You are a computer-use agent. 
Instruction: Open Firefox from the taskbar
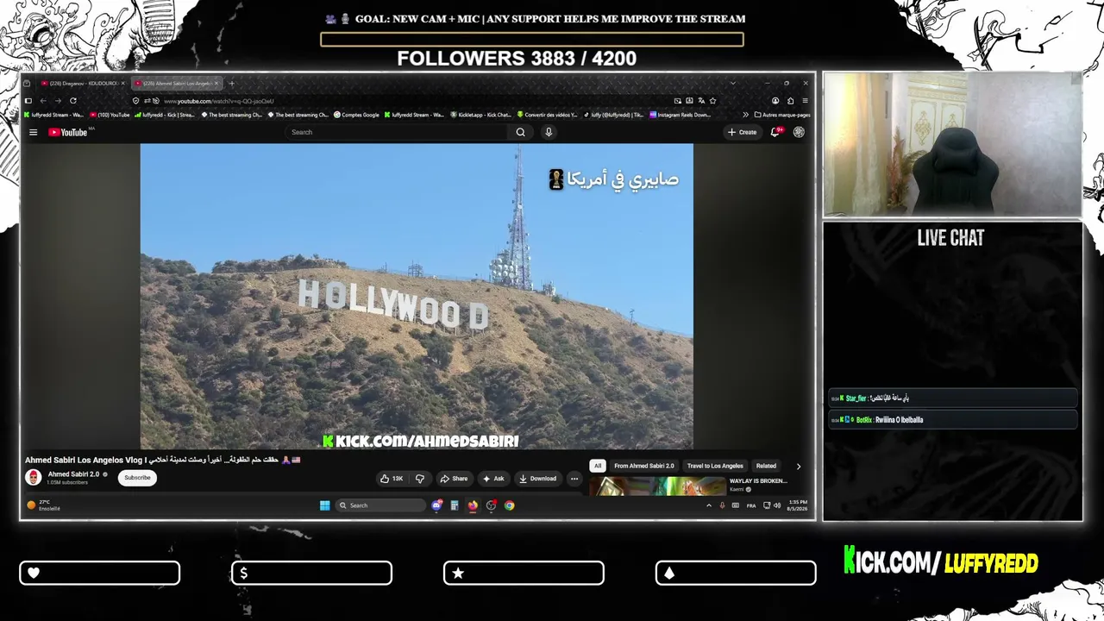click(x=473, y=505)
